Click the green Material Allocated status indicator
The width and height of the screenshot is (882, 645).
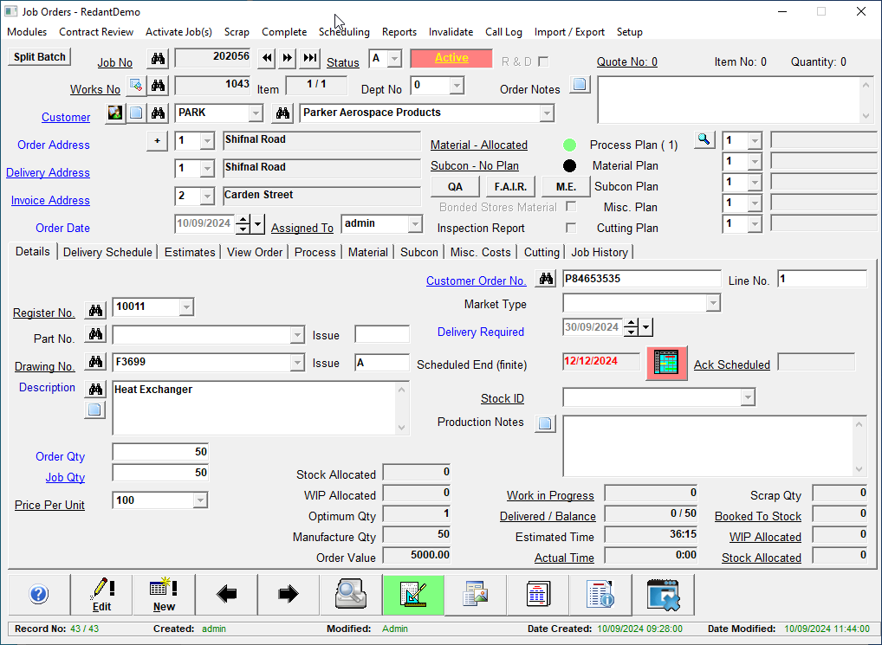pyautogui.click(x=569, y=145)
